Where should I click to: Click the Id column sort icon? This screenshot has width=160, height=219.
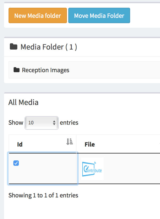pos(69,141)
